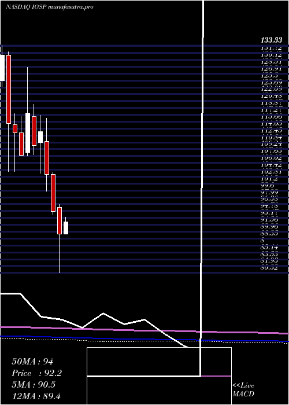Viewport: 289px width, 405px height.
Task: Click the 106.02 price axis label
Action: 272,158
